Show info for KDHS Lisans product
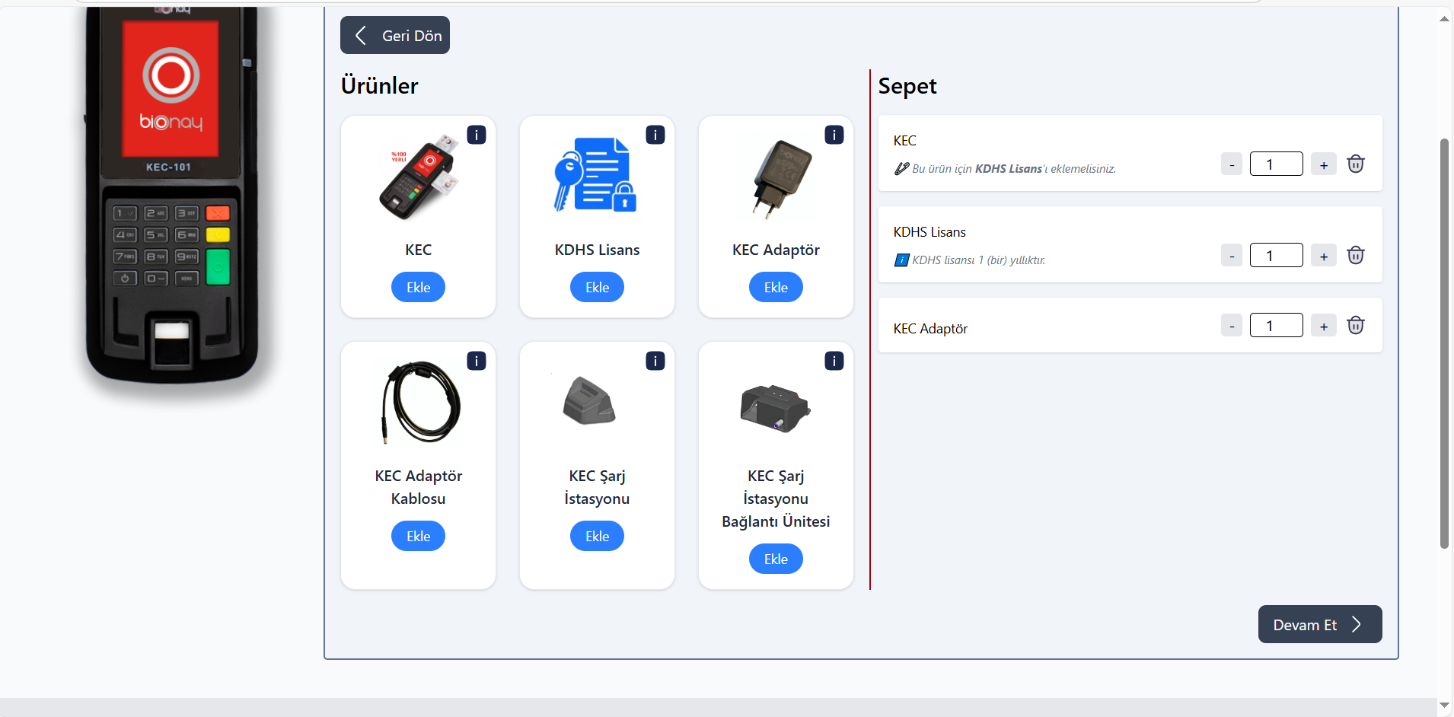The width and height of the screenshot is (1454, 717). pos(655,135)
